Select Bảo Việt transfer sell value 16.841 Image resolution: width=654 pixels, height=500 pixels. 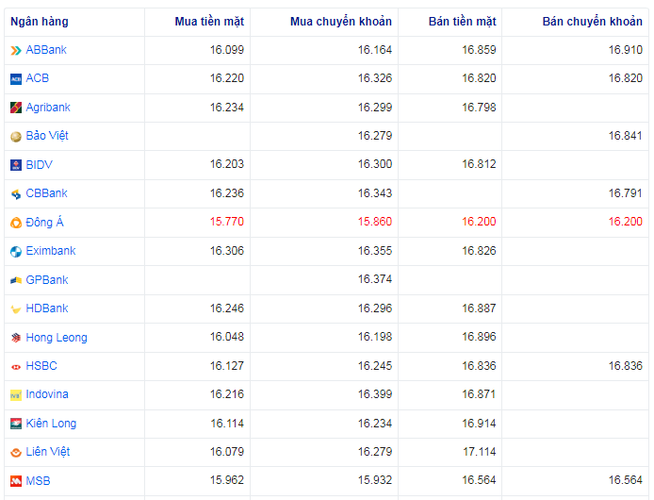(625, 135)
